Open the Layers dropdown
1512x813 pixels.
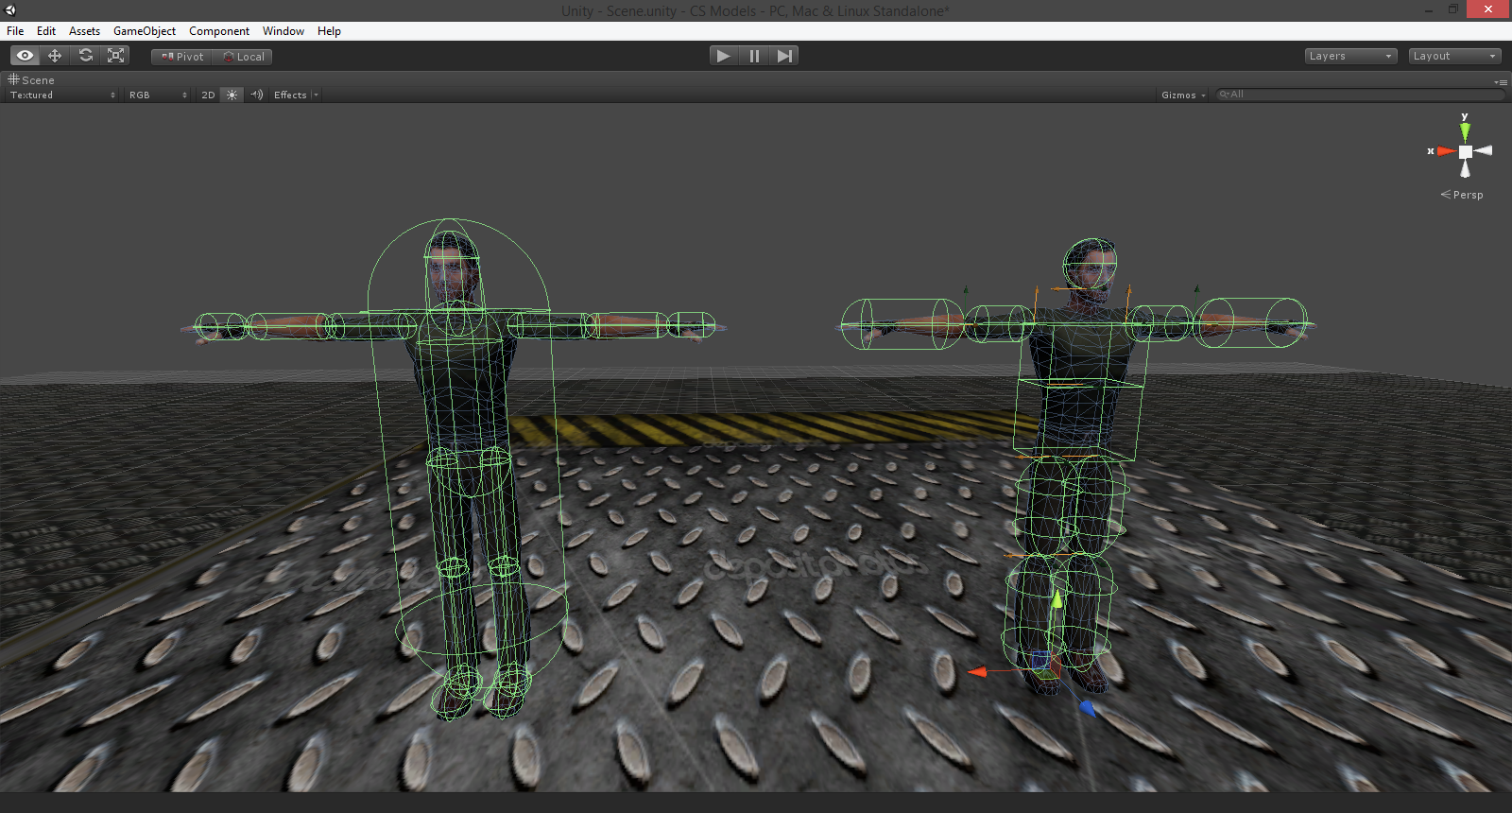[1350, 57]
